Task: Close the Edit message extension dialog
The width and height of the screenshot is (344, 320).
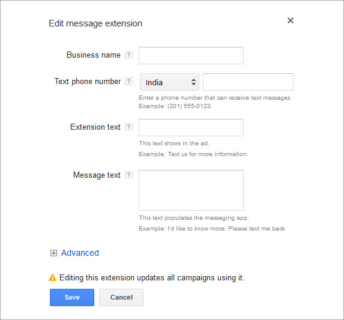Action: [x=291, y=20]
